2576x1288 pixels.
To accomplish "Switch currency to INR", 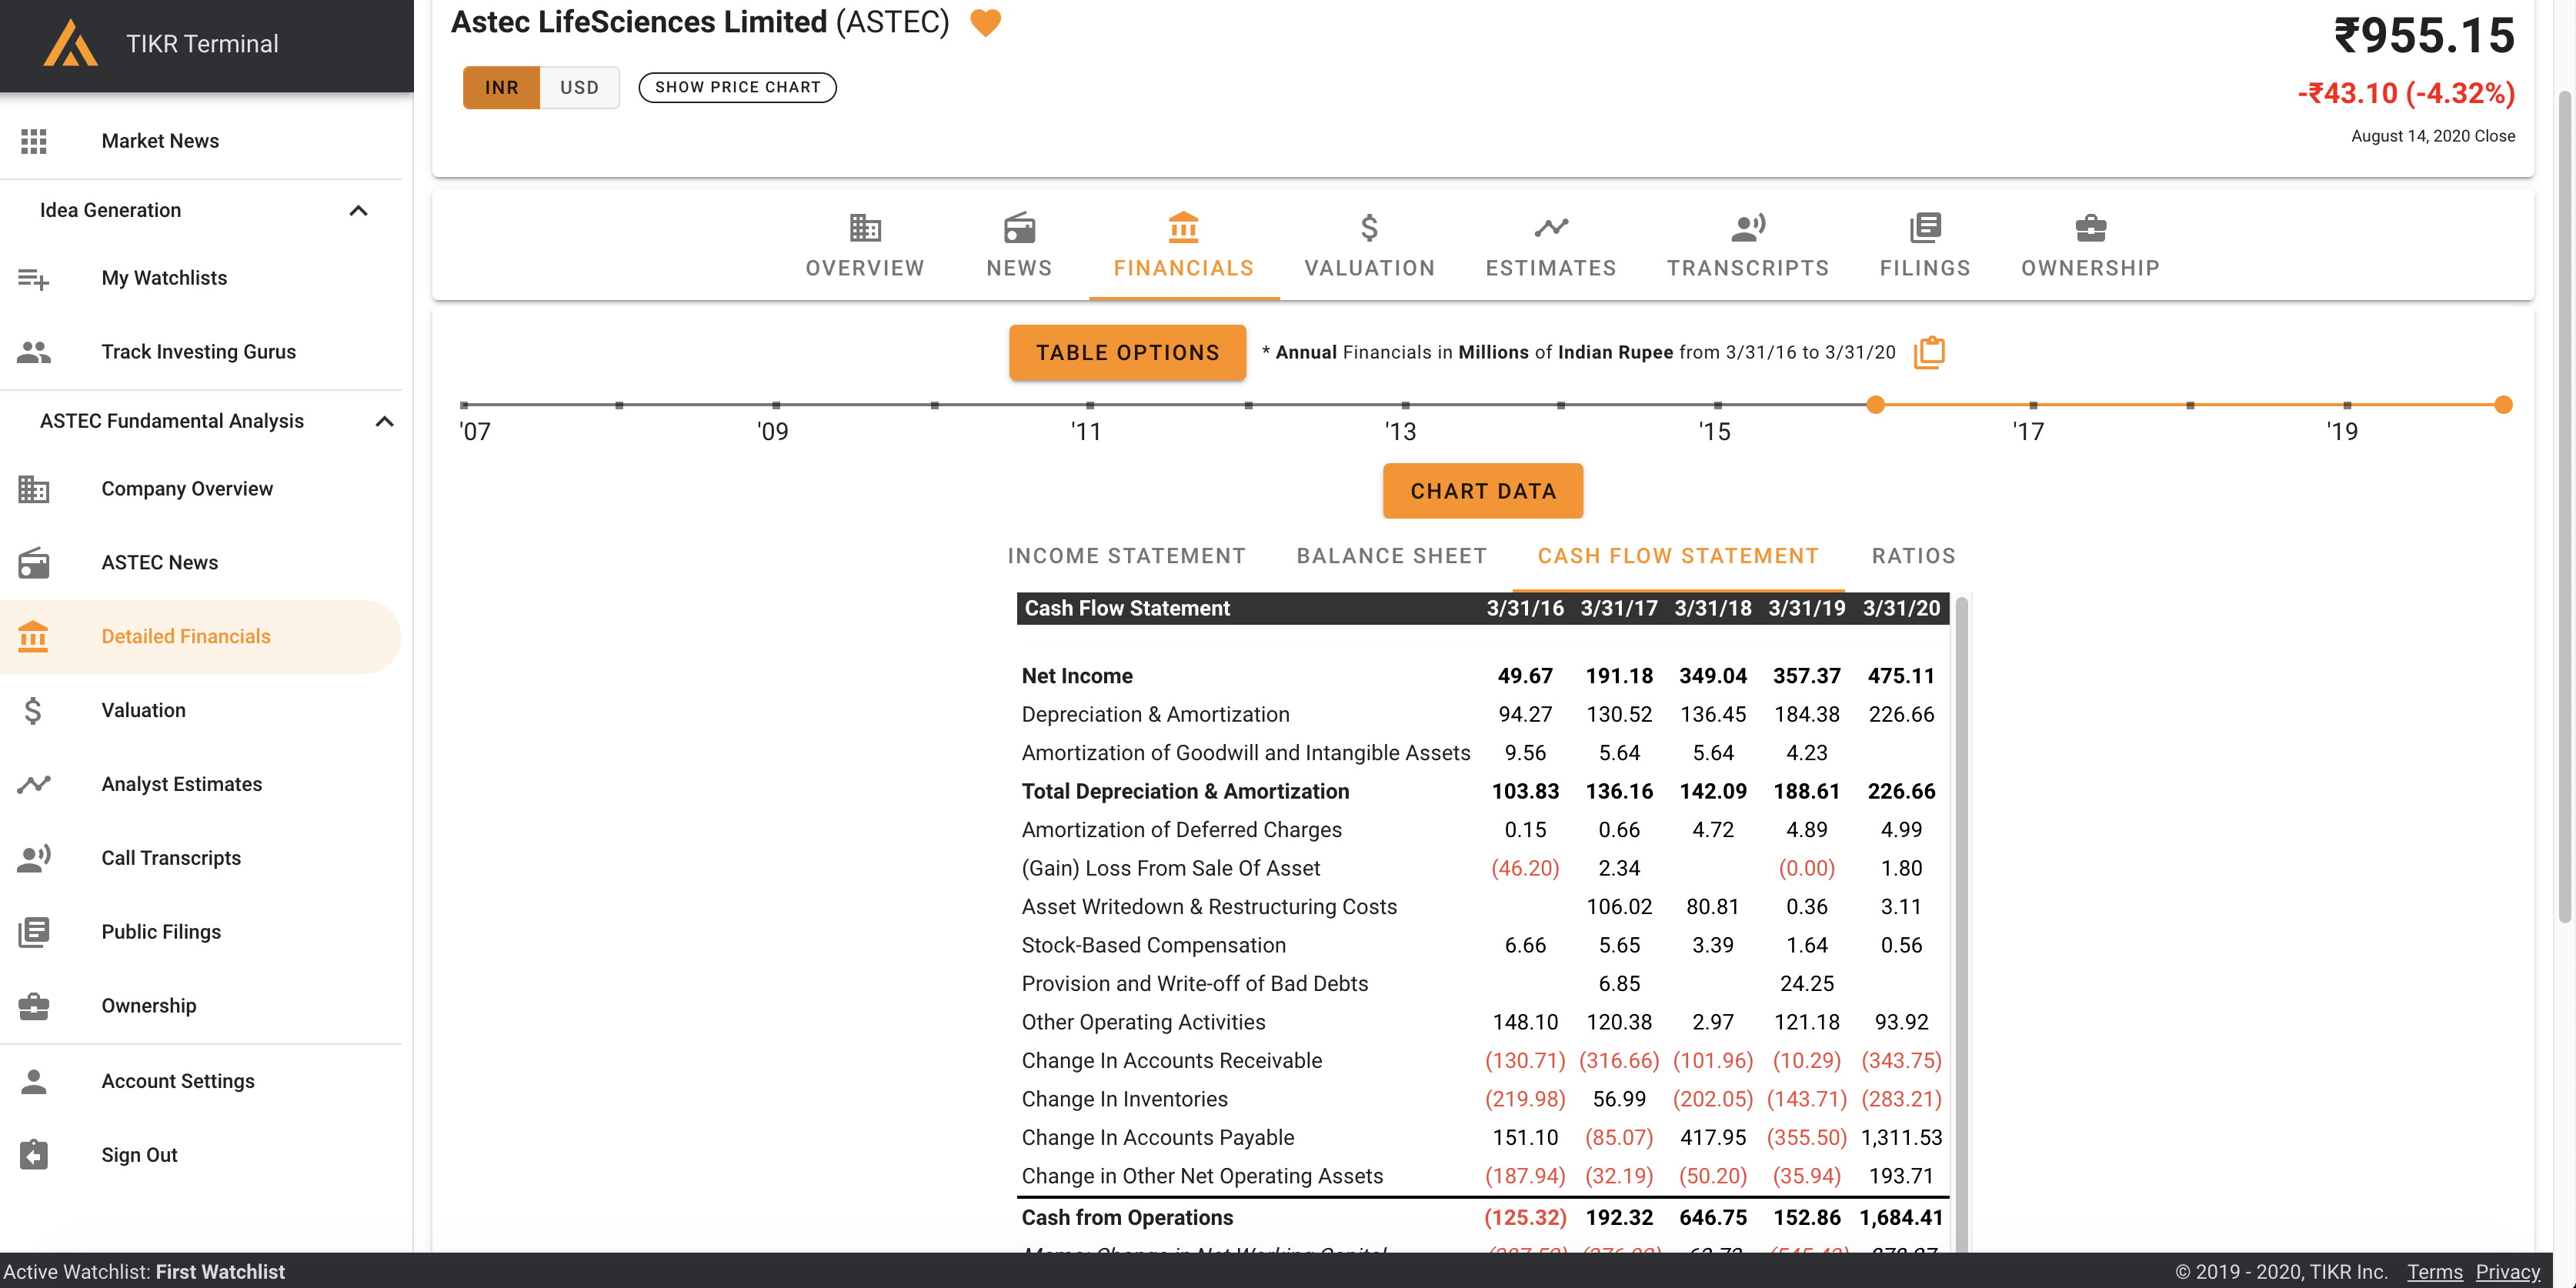I will (501, 88).
